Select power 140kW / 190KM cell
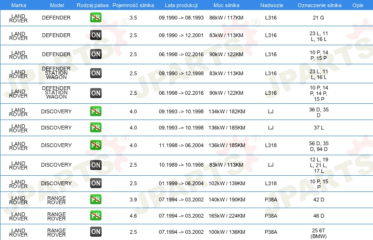Image resolution: width=373 pixels, height=240 pixels. (x=227, y=200)
